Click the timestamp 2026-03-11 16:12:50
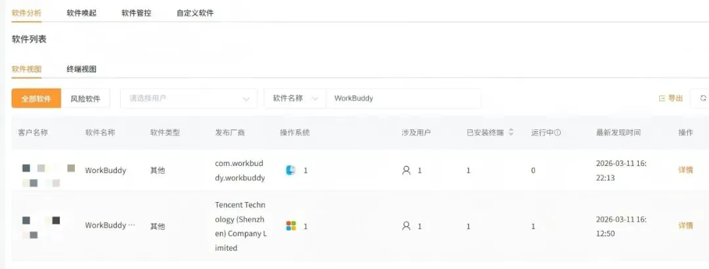This screenshot has height=269, width=709. pos(621,226)
